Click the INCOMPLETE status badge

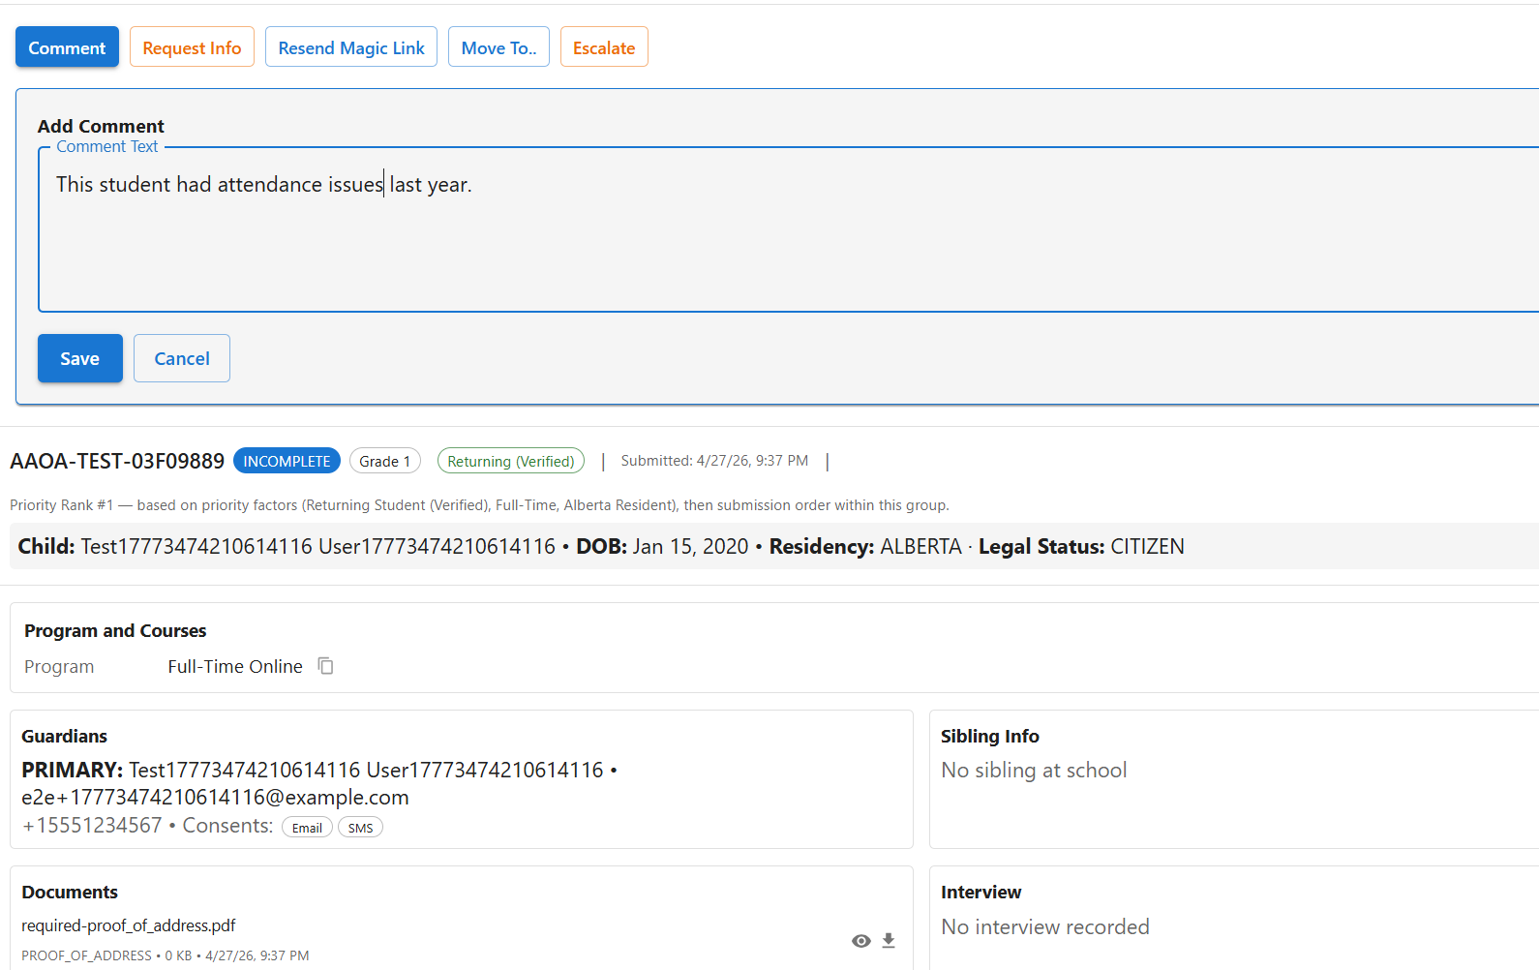(287, 461)
